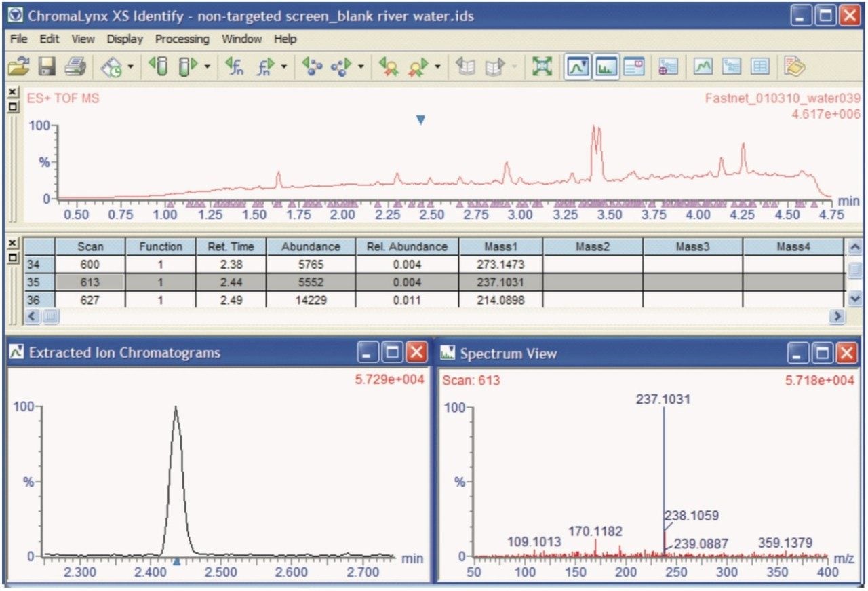Click scan cell 627

(x=91, y=300)
